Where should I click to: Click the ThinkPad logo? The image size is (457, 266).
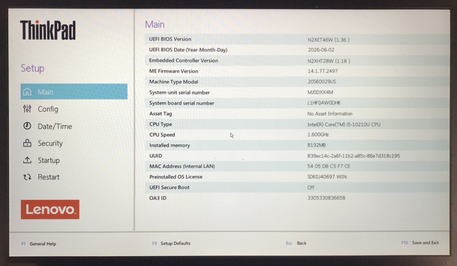click(48, 30)
